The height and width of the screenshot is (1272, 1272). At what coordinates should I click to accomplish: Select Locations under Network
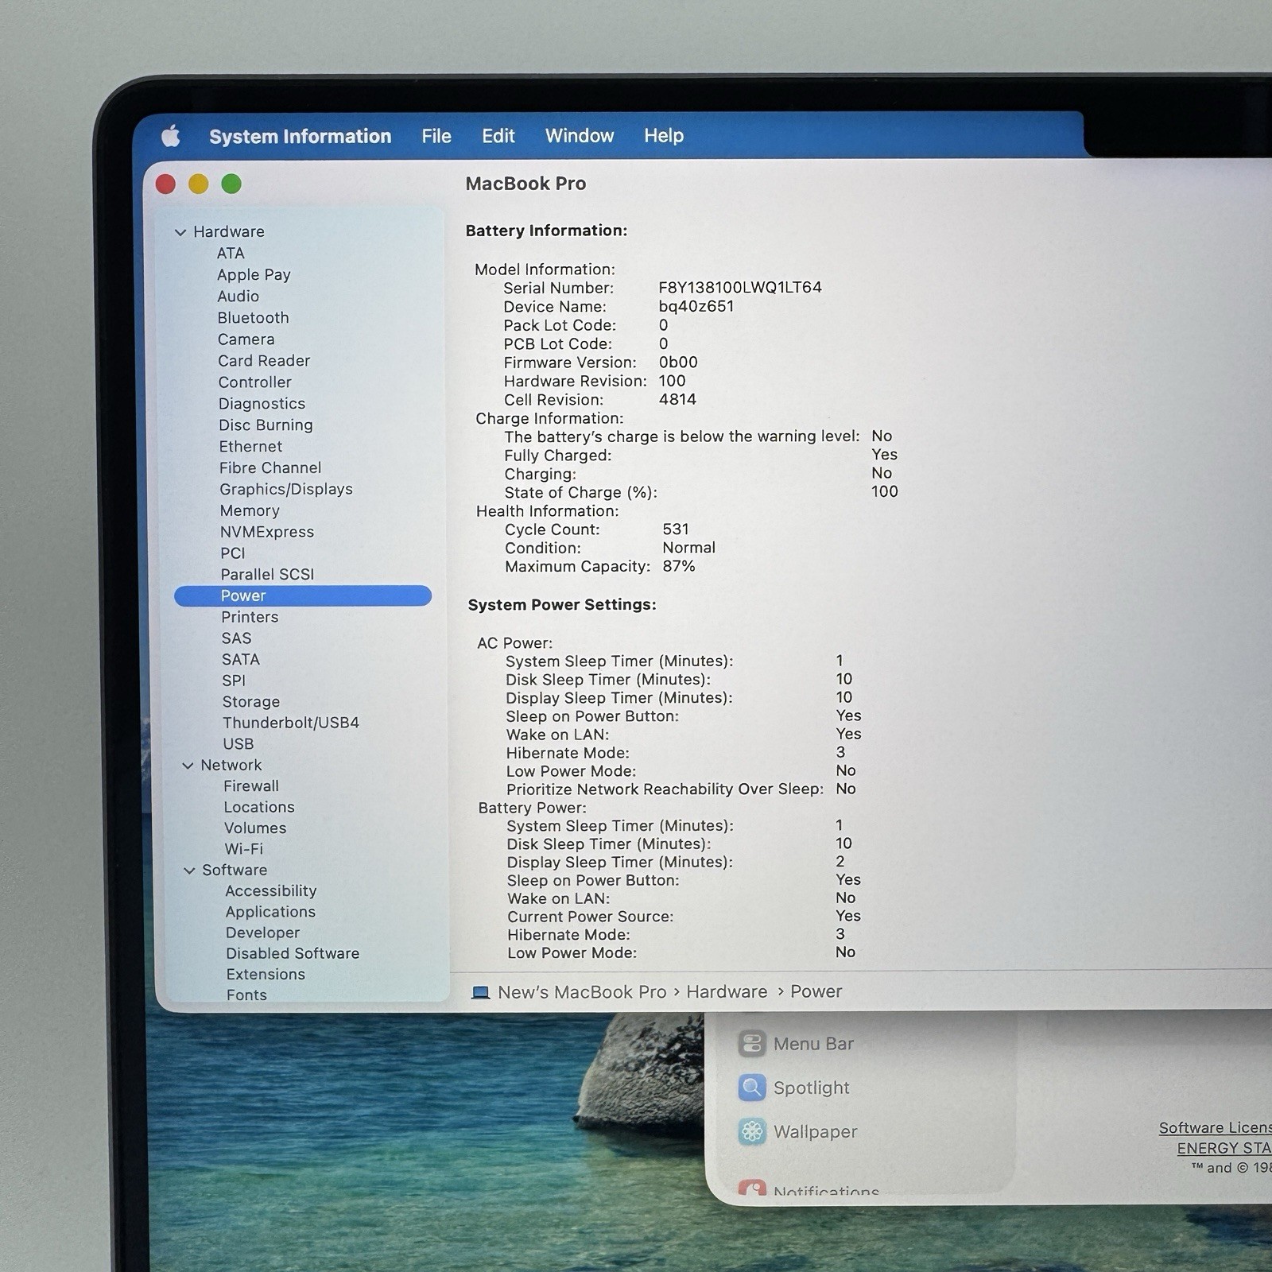pyautogui.click(x=259, y=807)
